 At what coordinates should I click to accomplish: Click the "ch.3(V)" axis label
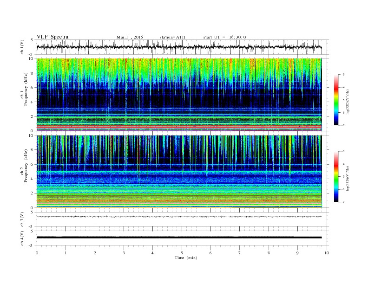22,219
